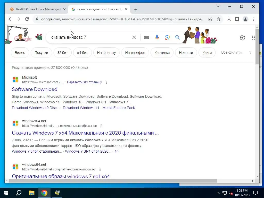Close the Google search tab
The width and height of the screenshot is (264, 198).
(126, 10)
